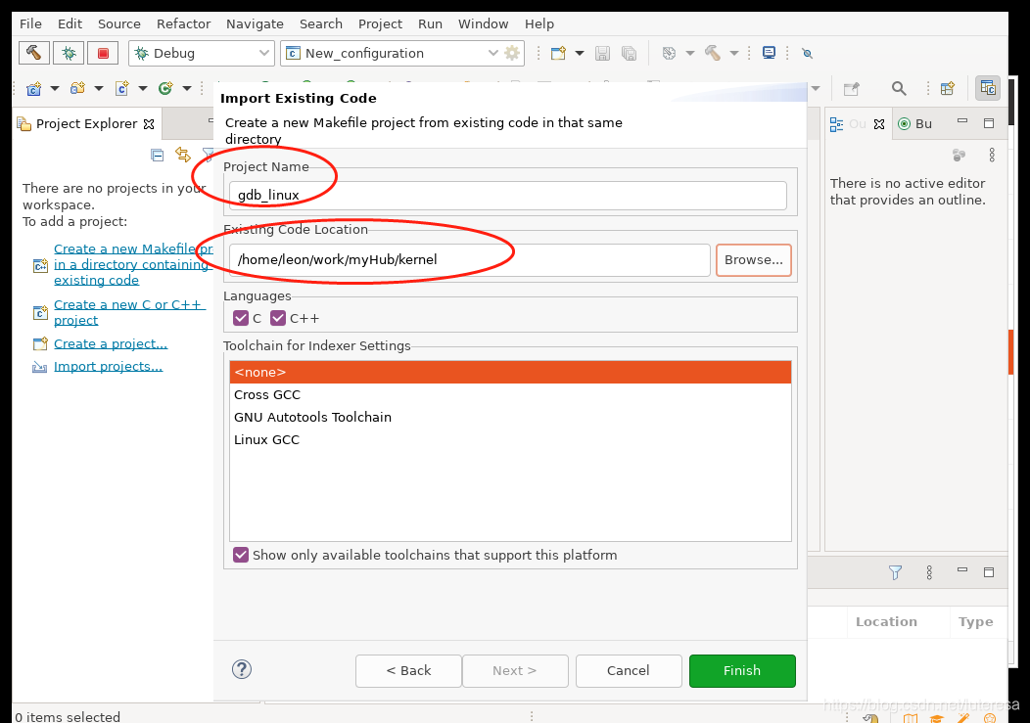Close the Outline view tab
Screen dimensions: 1030x723
coord(879,123)
